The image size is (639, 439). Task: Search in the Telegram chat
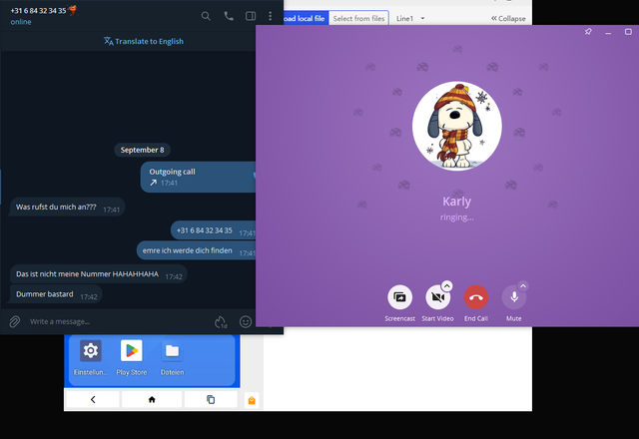[206, 16]
